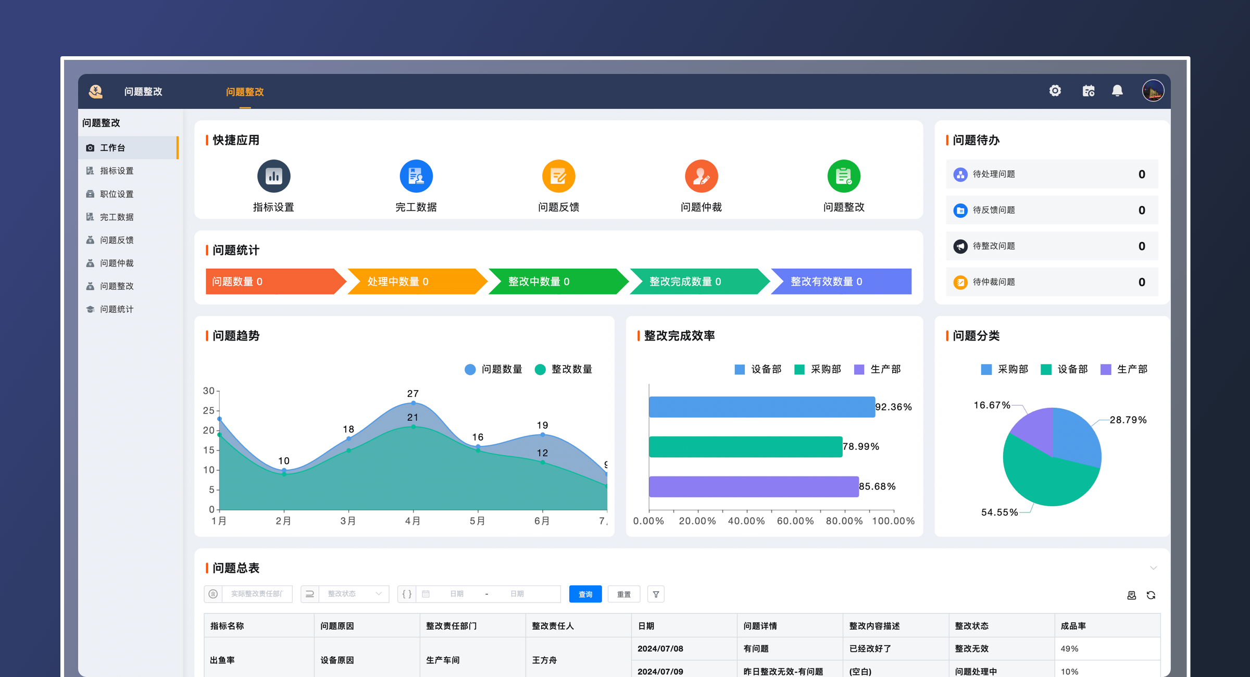Open the 指标设置 quick app icon

(273, 176)
